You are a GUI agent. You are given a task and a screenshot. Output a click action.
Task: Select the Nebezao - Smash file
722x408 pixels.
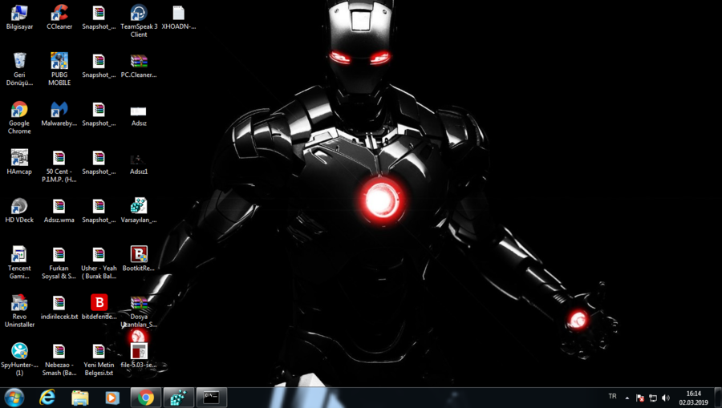59,359
